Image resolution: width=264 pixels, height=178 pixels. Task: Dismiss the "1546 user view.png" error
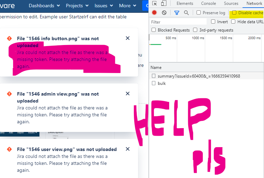[128, 149]
